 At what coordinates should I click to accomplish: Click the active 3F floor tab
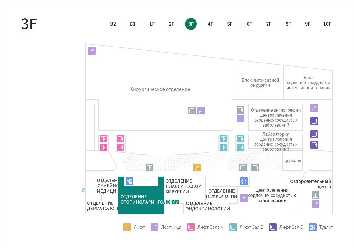(x=191, y=24)
